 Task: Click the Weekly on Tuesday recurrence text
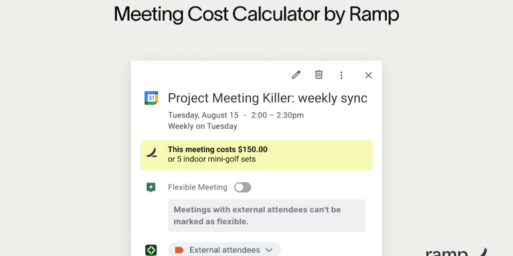[x=202, y=126]
